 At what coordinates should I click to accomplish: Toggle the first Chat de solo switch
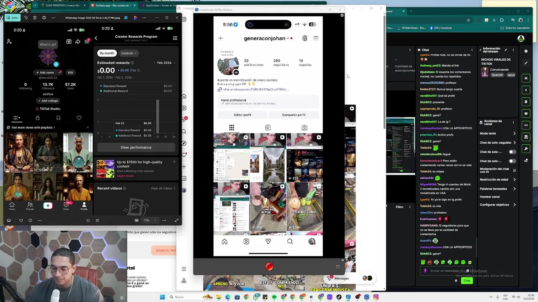pyautogui.click(x=512, y=152)
